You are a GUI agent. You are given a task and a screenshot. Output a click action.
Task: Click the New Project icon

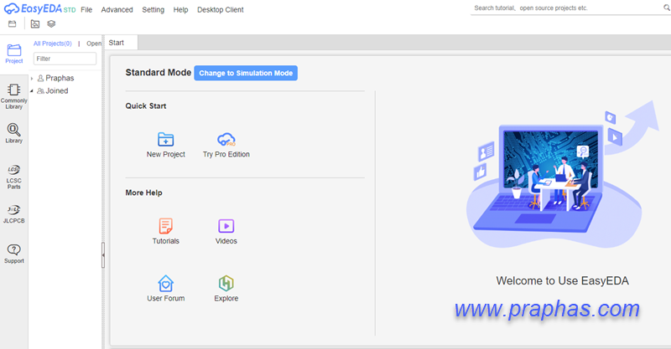coord(165,146)
